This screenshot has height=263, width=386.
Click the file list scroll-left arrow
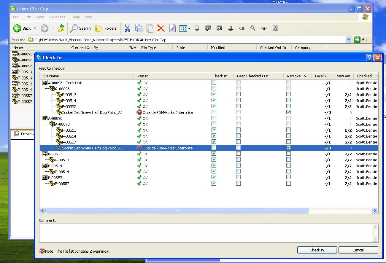tap(43, 210)
